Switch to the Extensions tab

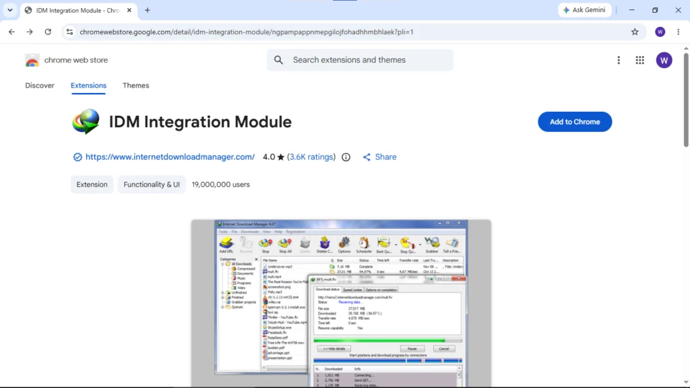click(88, 86)
